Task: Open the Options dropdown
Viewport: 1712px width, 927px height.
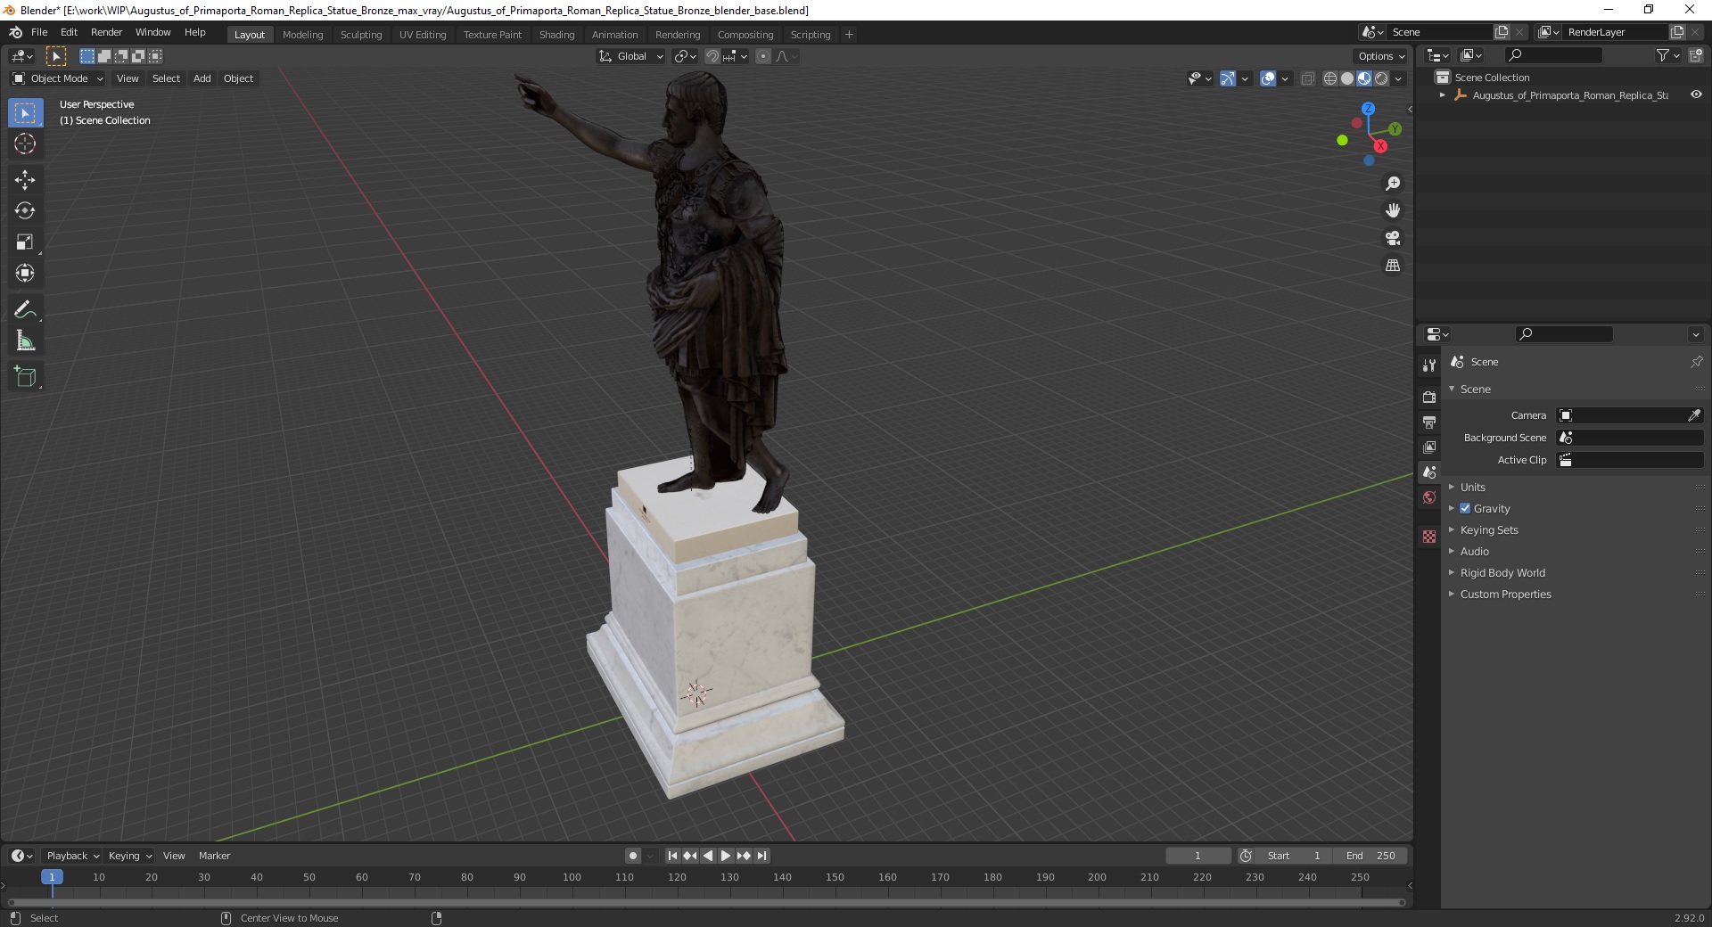Action: point(1381,56)
